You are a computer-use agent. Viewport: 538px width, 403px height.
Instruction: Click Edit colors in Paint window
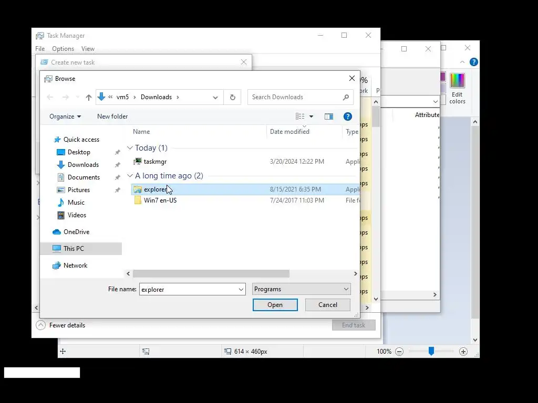click(x=458, y=89)
